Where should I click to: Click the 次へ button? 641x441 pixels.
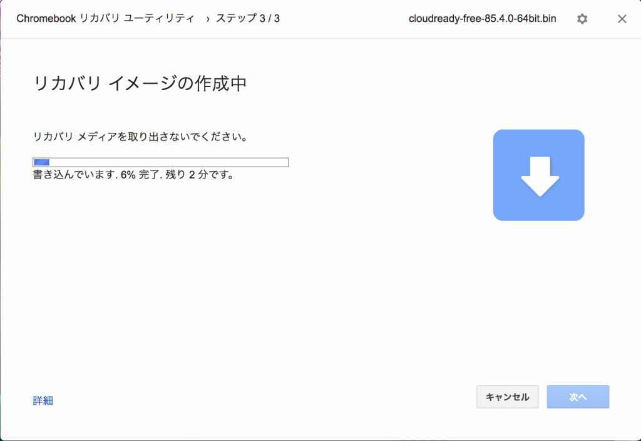click(x=578, y=397)
